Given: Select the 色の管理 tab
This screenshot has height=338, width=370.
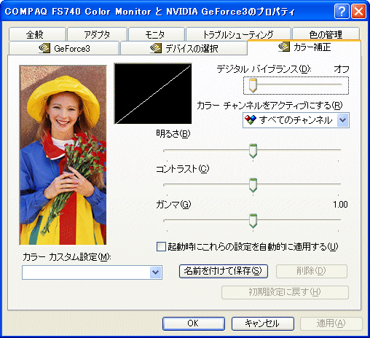Looking at the screenshot, I should point(326,34).
